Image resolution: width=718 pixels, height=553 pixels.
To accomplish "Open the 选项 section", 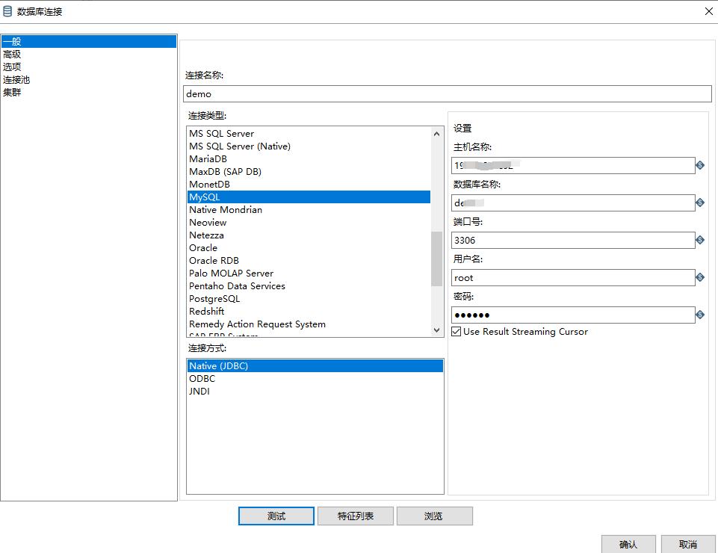I will coord(12,67).
